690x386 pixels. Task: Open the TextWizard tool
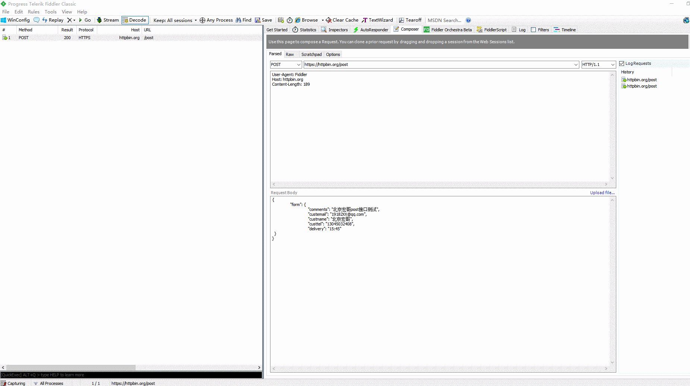click(x=377, y=20)
